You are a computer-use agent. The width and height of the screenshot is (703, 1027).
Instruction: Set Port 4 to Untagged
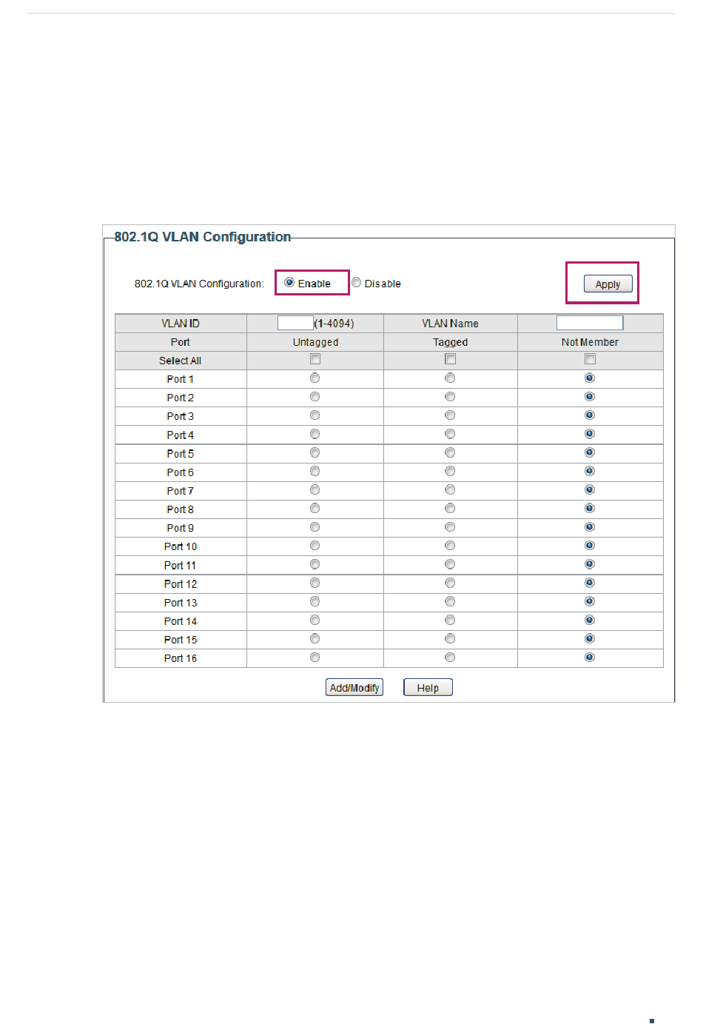314,434
